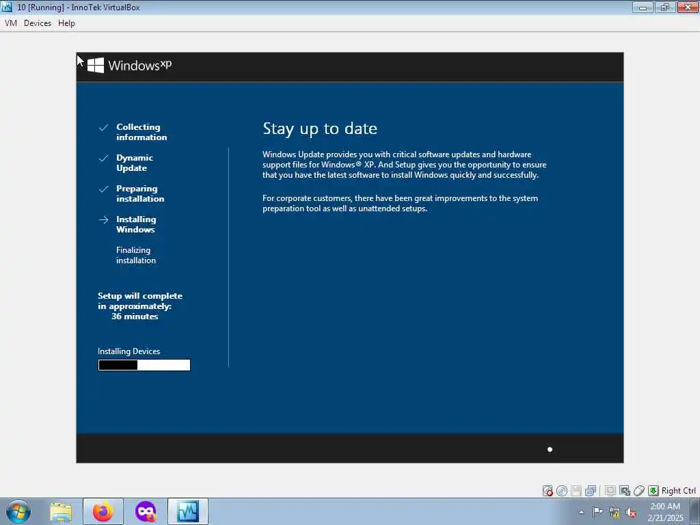700x525 pixels.
Task: Open the purple masked-face taskbar app
Action: click(x=146, y=511)
